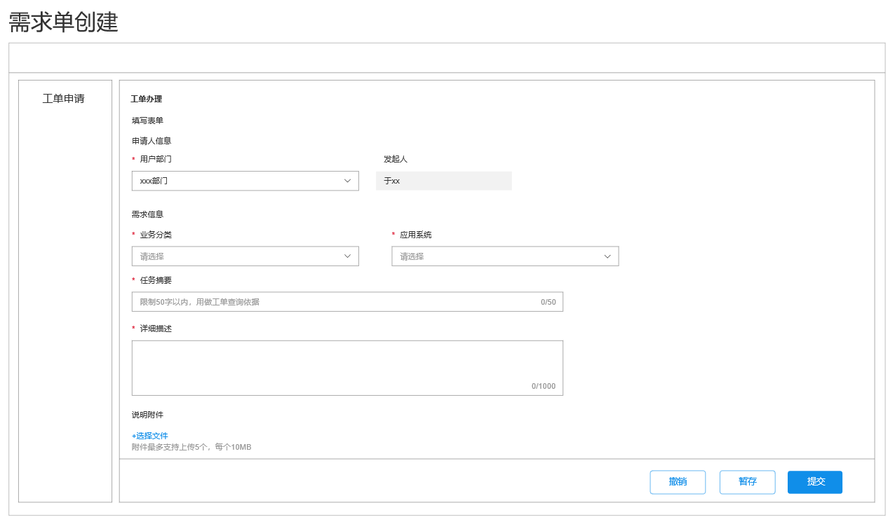Click the 填写表单 step label
895x524 pixels.
coord(147,120)
